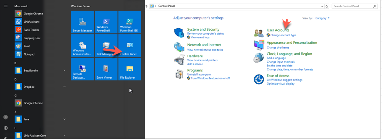382x139 pixels.
Task: Open Windows Administrative Tools tile
Action: pos(83,46)
